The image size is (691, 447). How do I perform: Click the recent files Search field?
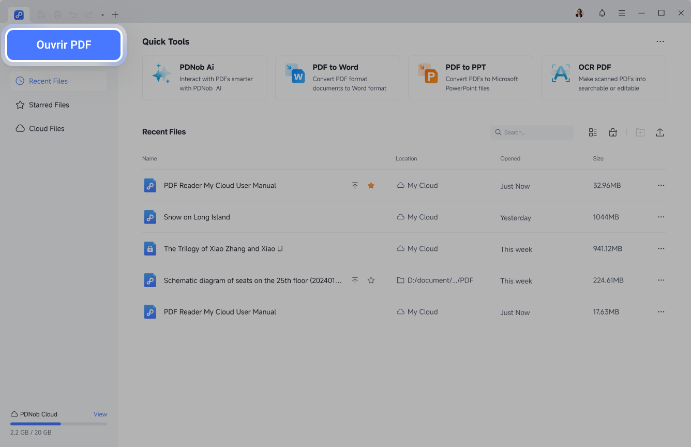tap(532, 132)
